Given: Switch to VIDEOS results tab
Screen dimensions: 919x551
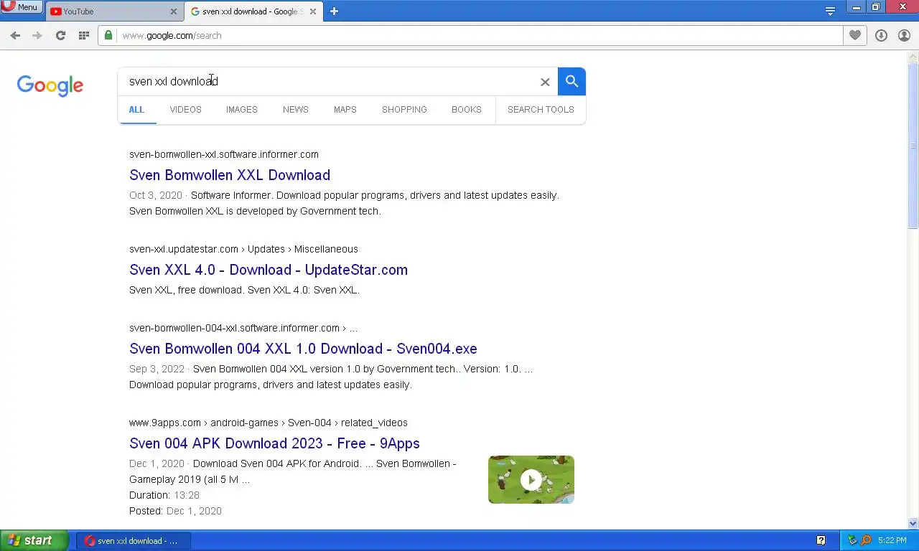Looking at the screenshot, I should [185, 110].
